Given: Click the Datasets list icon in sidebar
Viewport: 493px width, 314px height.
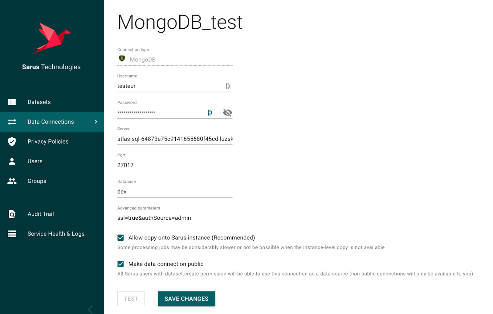Looking at the screenshot, I should pos(12,102).
